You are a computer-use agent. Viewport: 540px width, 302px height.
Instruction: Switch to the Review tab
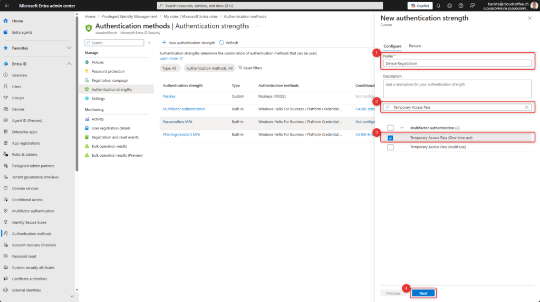[x=414, y=46]
